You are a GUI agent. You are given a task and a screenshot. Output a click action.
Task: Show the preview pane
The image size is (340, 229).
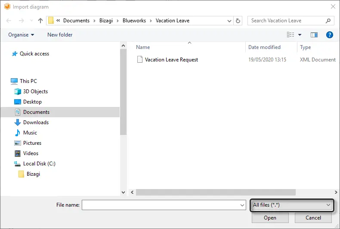314,35
